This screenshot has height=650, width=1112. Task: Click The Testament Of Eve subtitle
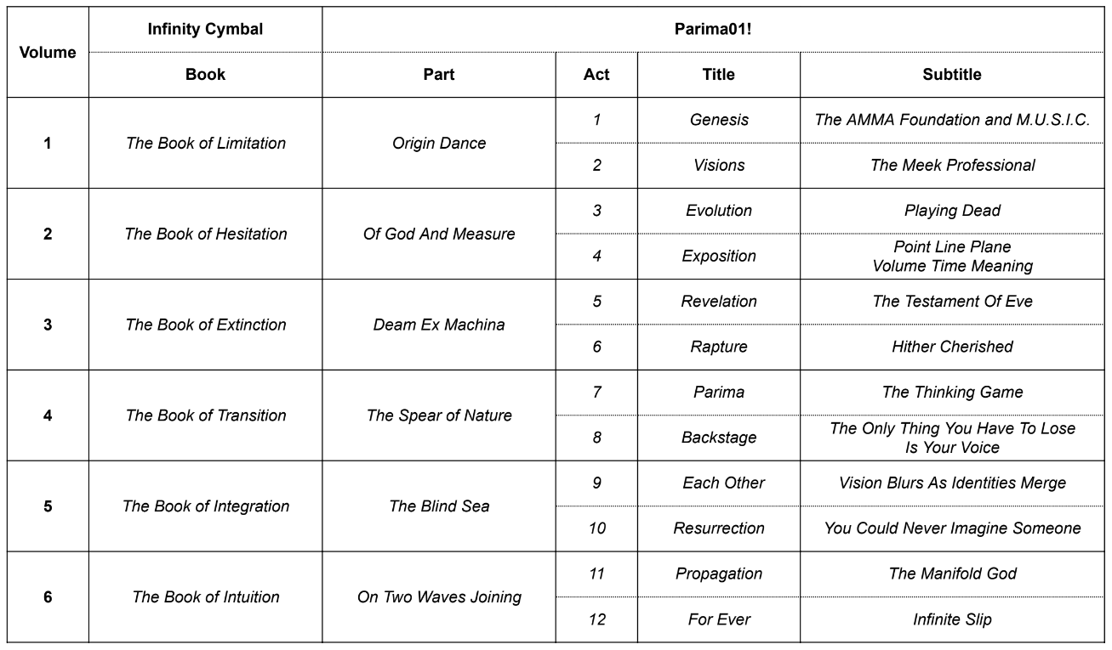tap(952, 302)
